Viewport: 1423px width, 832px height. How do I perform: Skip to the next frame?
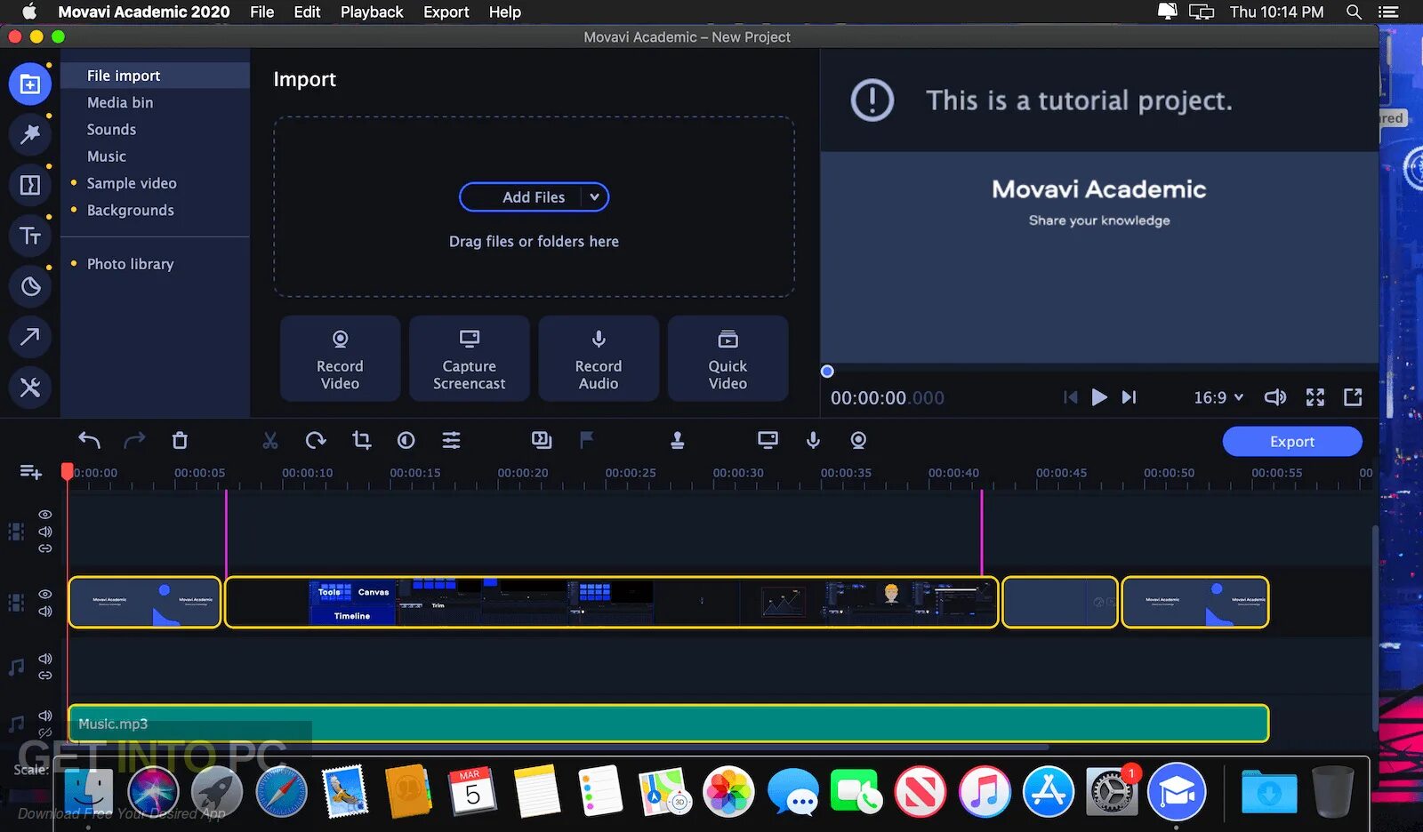click(x=1129, y=397)
